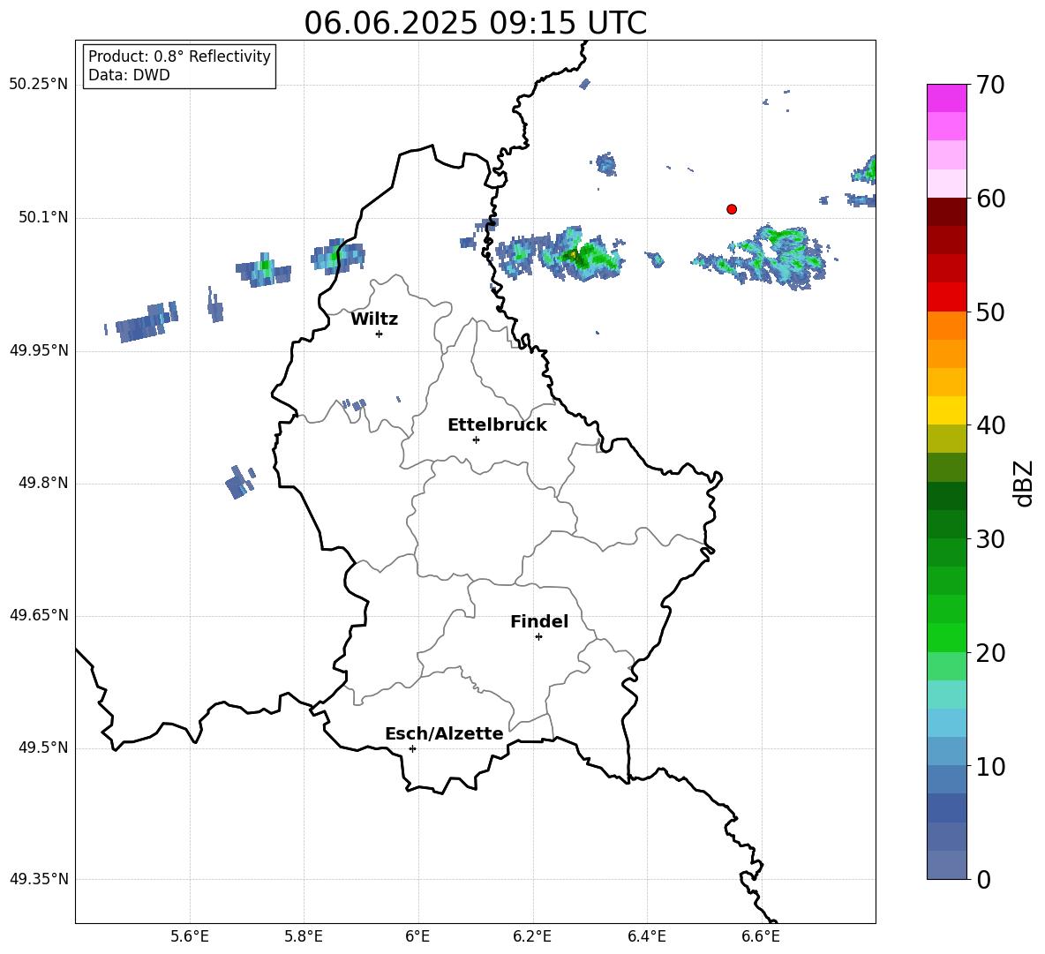
Task: Click the 49.35°N latitude label
Action: [39, 879]
